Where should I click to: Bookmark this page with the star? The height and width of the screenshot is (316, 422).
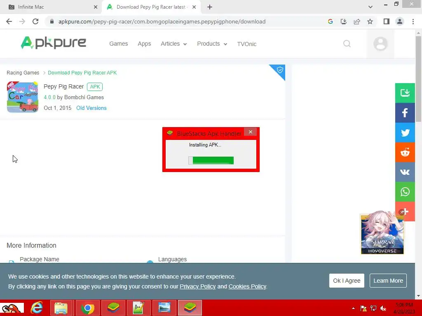point(370,21)
